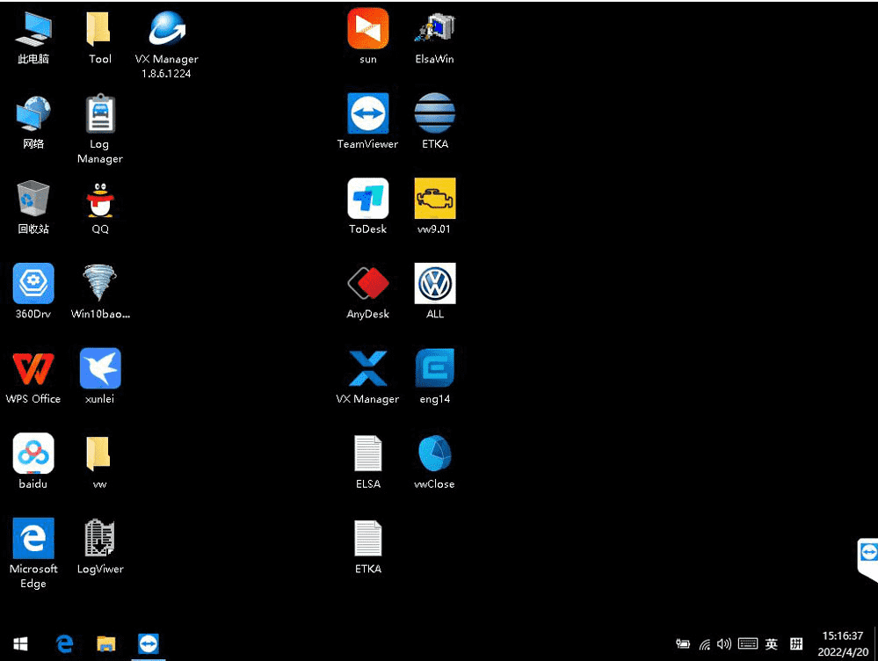Click the vwClose desktop icon
The image size is (878, 661).
pos(434,454)
